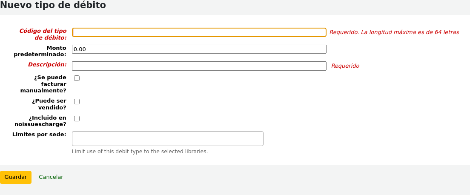Screen dimensions: 470x195
Task: Select the red 'Descripción:' label
Action: (x=47, y=64)
